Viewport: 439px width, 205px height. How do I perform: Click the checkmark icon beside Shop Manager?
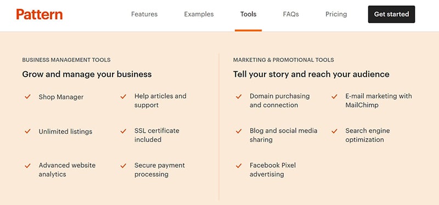pyautogui.click(x=27, y=97)
